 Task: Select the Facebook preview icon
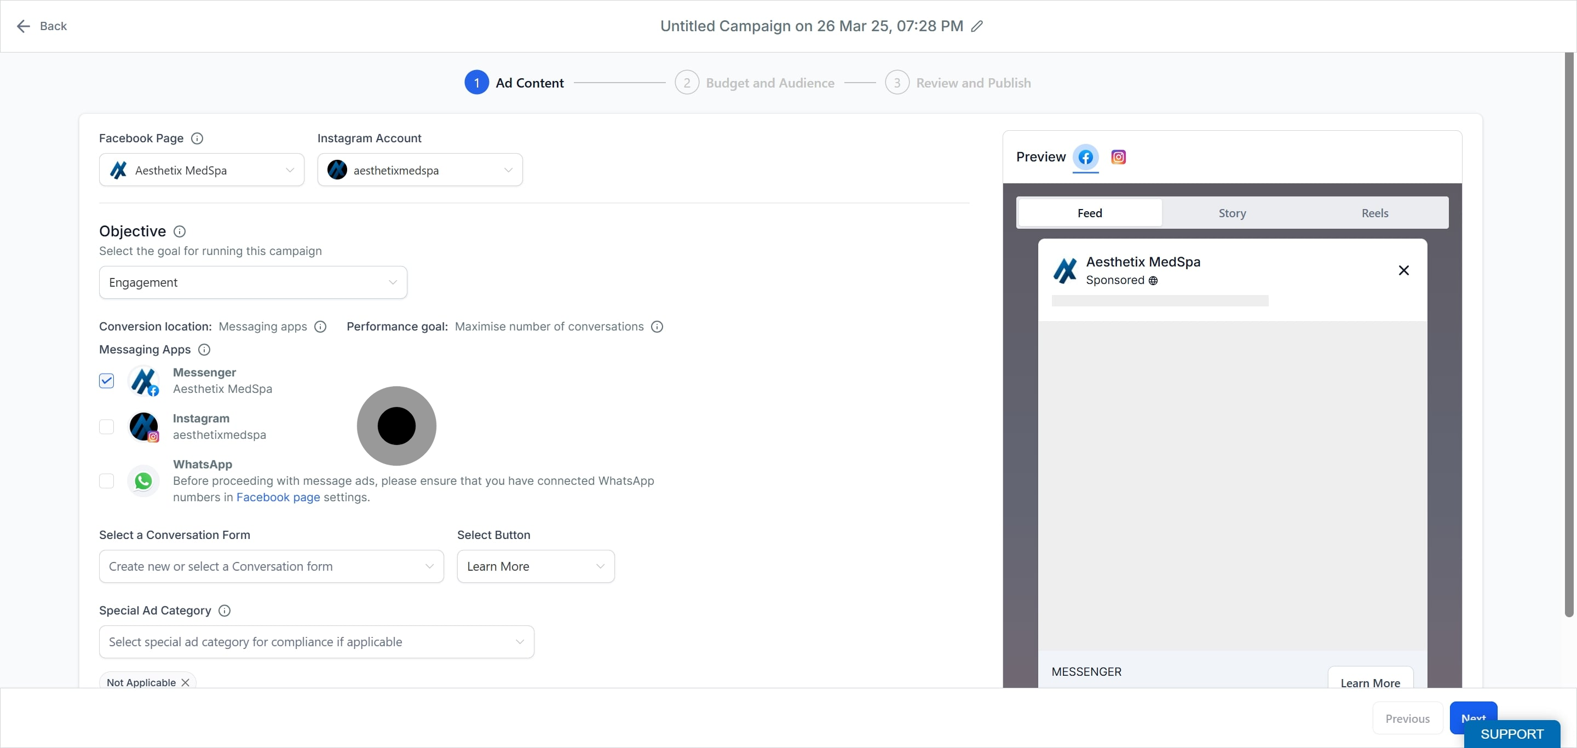[1085, 157]
